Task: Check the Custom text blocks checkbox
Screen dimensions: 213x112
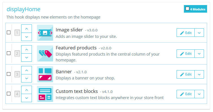Action: (x=9, y=94)
